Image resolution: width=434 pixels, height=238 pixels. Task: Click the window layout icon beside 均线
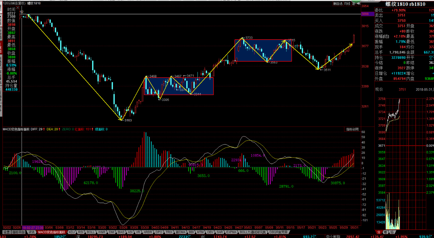[x=354, y=4]
